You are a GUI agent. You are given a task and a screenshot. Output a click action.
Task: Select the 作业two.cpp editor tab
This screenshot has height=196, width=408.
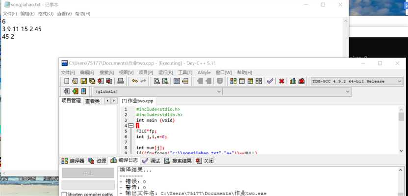[138, 101]
